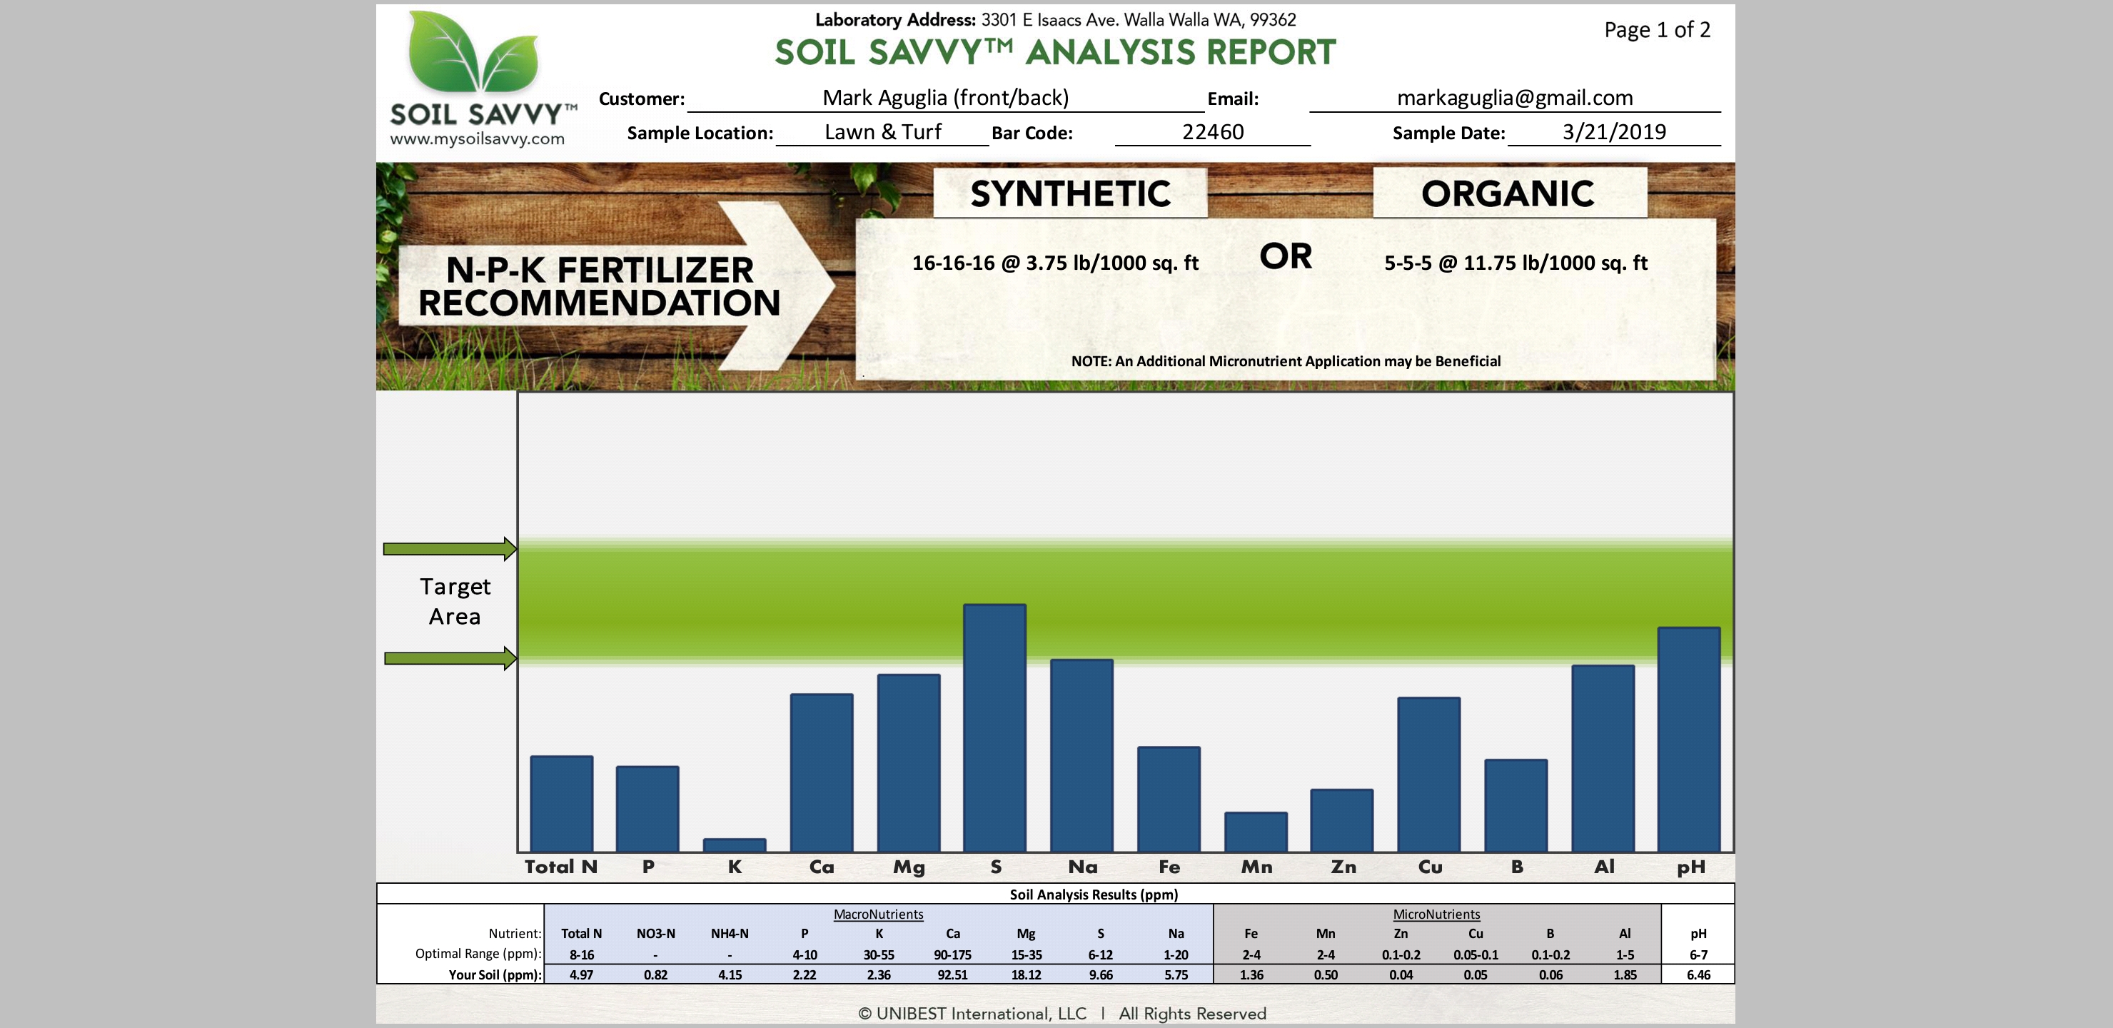
Task: Click the Soil Savvy Analysis Report title
Action: point(1055,53)
